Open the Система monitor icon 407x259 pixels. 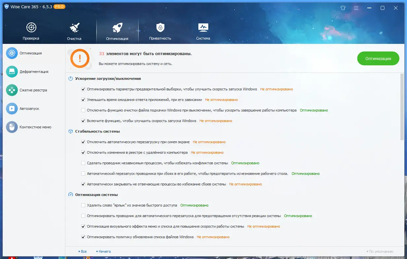203,27
